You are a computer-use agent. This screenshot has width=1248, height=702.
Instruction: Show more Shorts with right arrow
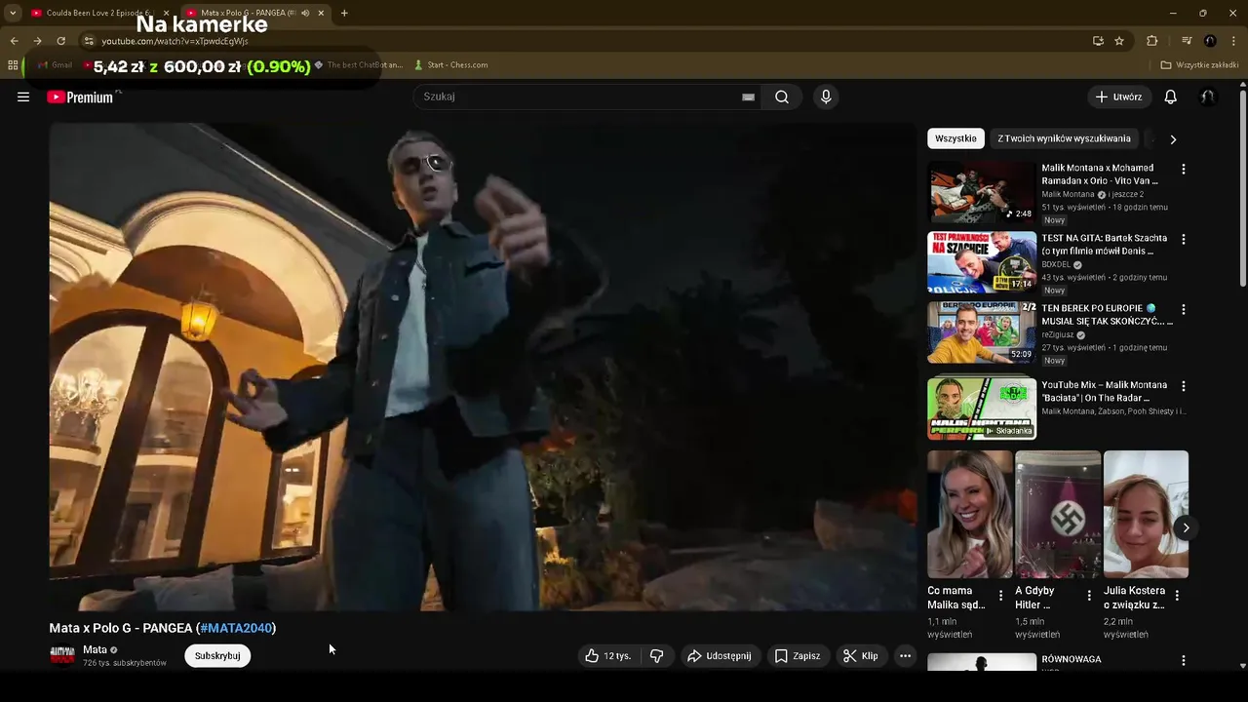1186,527
